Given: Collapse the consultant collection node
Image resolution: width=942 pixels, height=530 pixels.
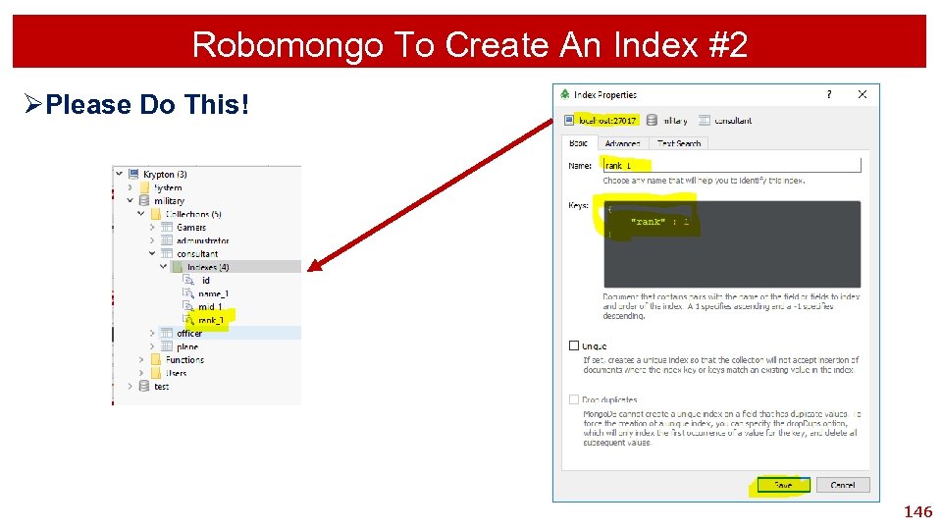Looking at the screenshot, I should click(152, 253).
